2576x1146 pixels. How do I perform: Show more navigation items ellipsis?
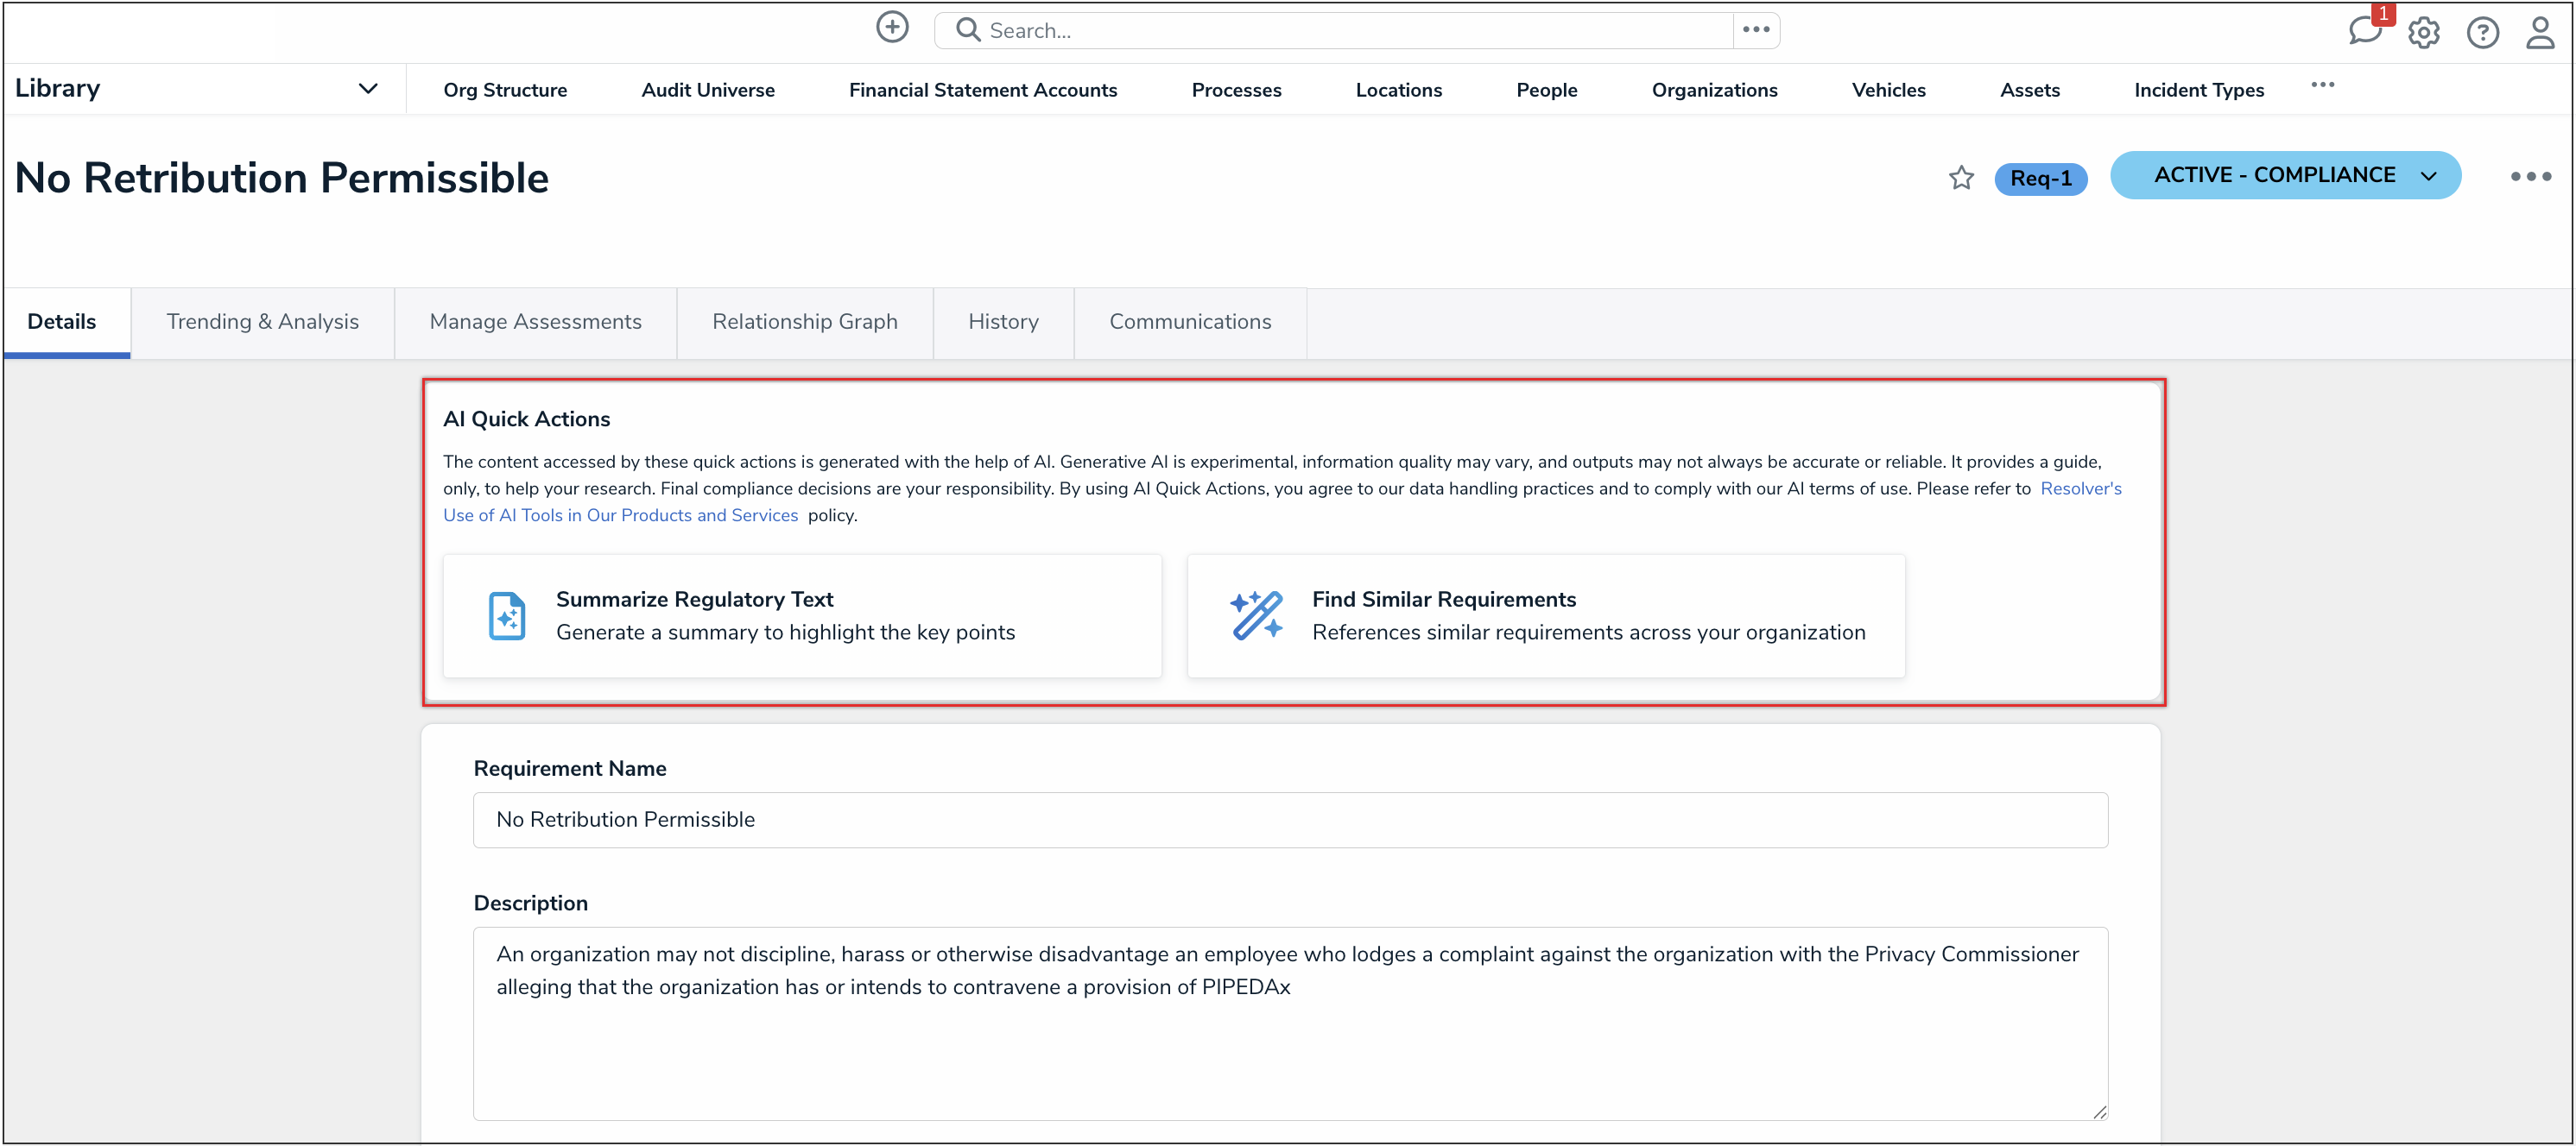[x=2322, y=86]
